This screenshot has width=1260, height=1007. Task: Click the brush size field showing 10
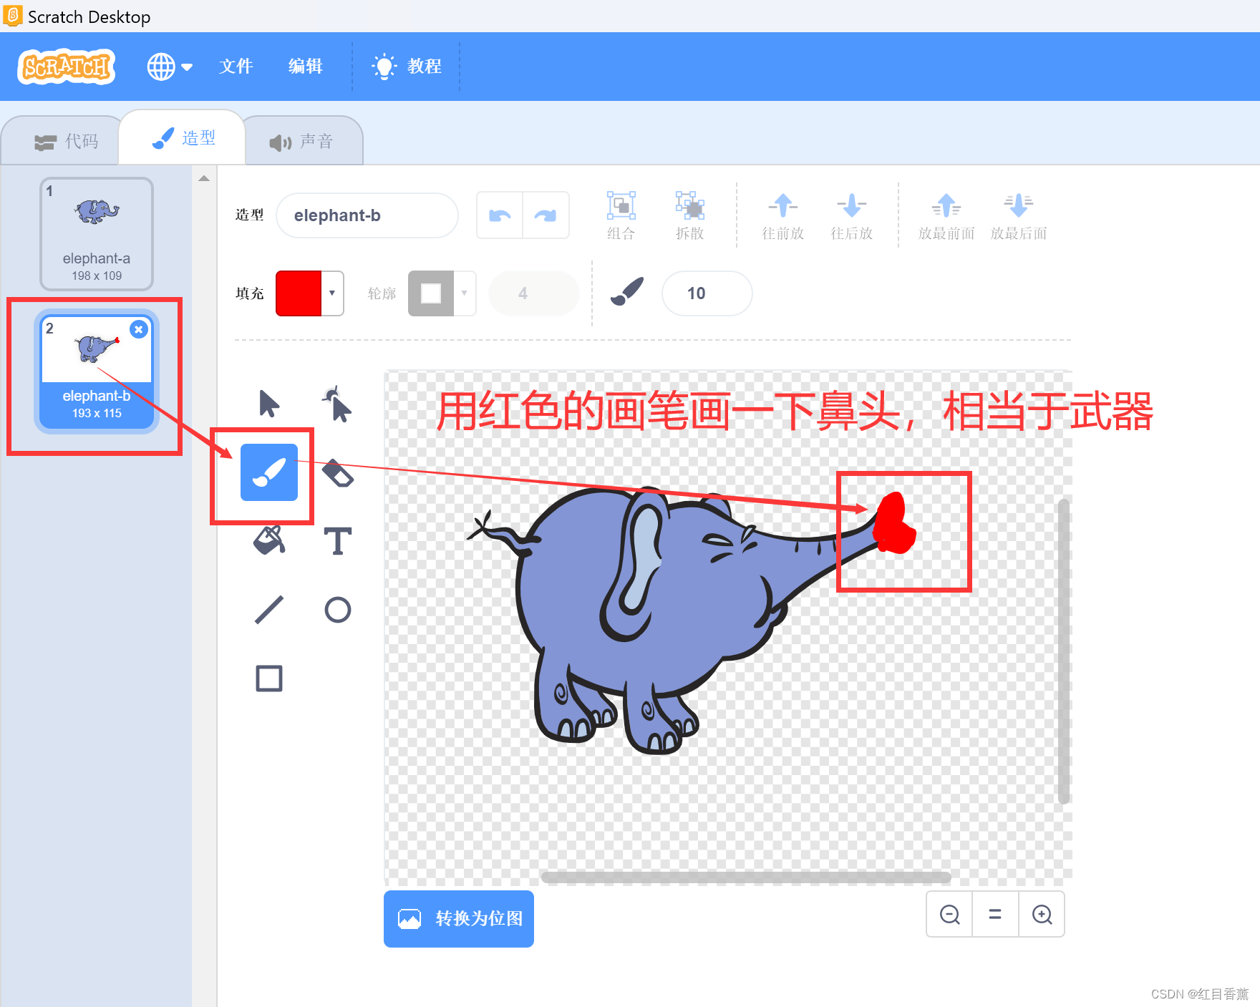coord(707,293)
